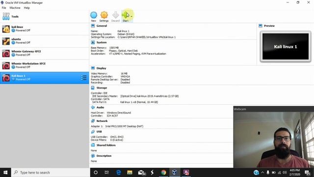Show hidden system tray icons

(262, 173)
